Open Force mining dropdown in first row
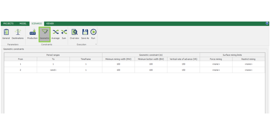The image size is (270, 135). point(216,64)
